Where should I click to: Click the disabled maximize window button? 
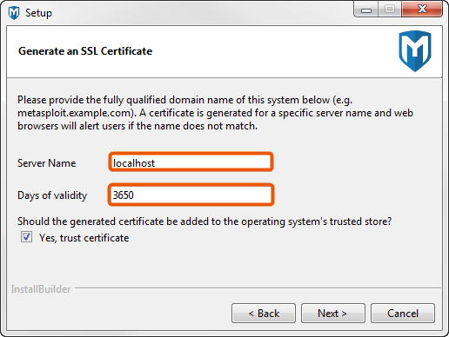point(390,10)
